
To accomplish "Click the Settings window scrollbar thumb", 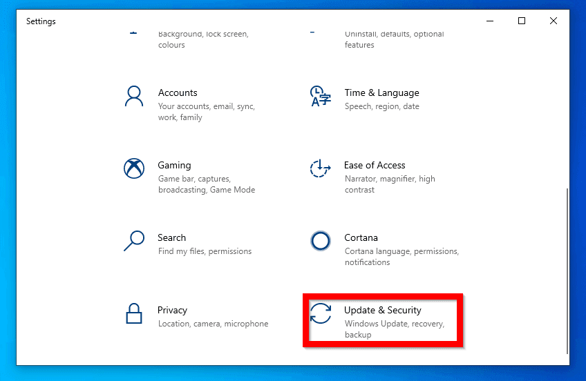I will pyautogui.click(x=567, y=271).
